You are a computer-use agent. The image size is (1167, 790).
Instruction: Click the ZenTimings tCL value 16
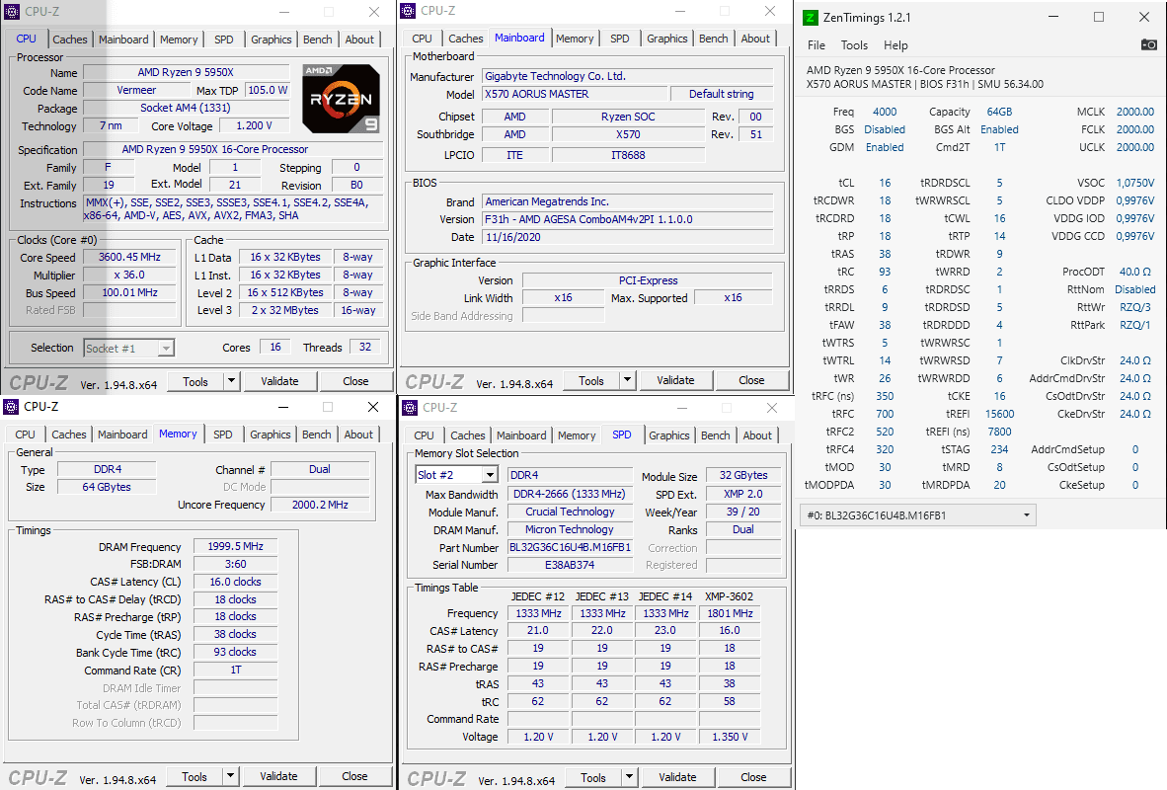tap(885, 183)
